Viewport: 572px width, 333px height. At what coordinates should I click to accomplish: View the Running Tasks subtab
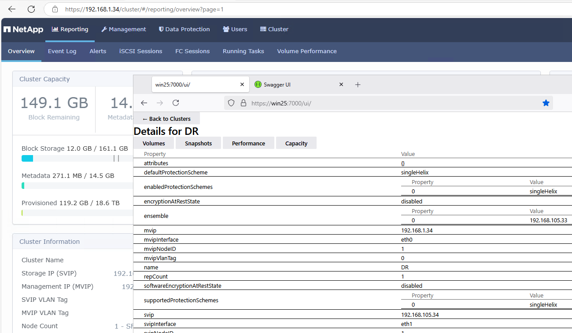244,51
